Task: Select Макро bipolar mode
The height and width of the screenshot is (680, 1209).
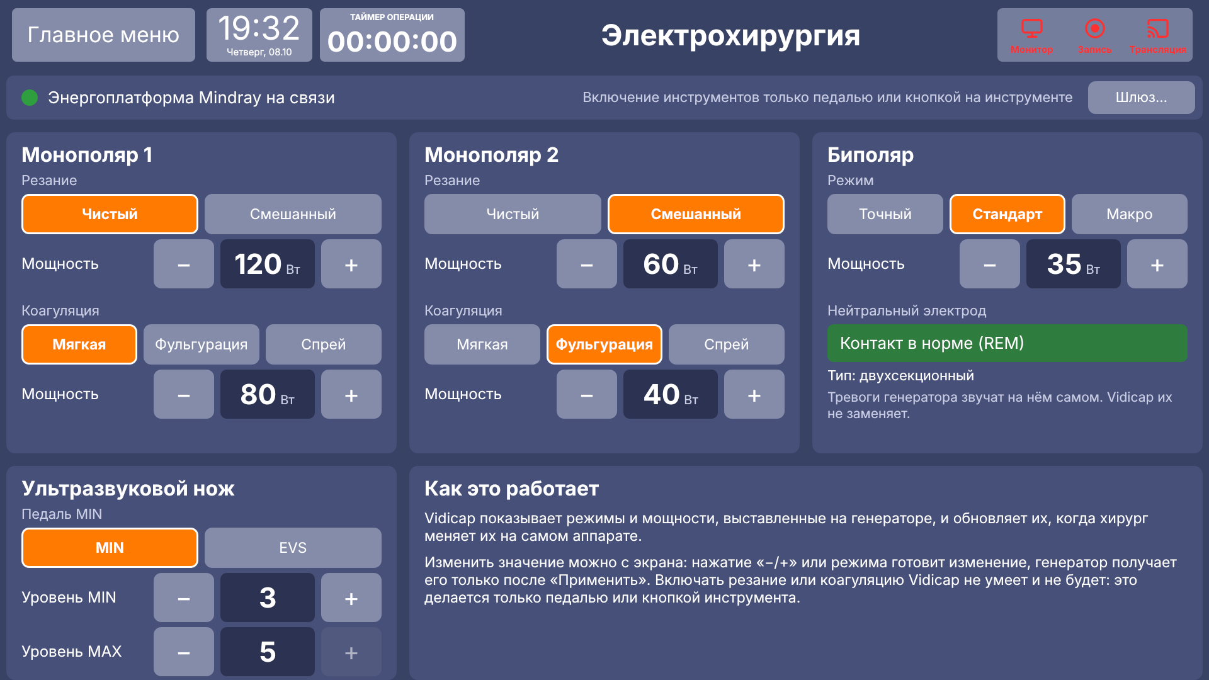Action: 1129,214
